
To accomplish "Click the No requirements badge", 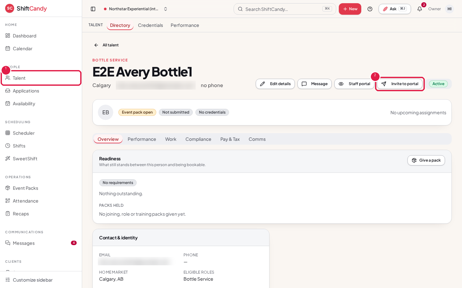I will point(118,183).
